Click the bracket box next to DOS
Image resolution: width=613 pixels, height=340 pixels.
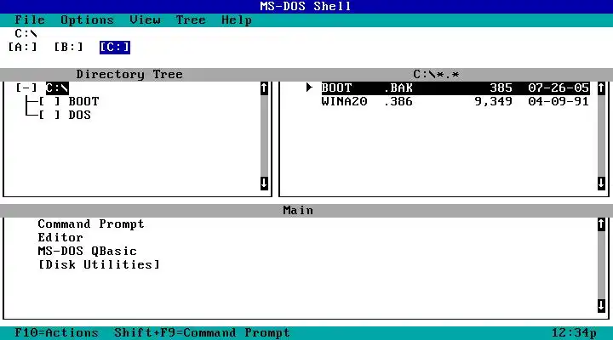(x=49, y=115)
